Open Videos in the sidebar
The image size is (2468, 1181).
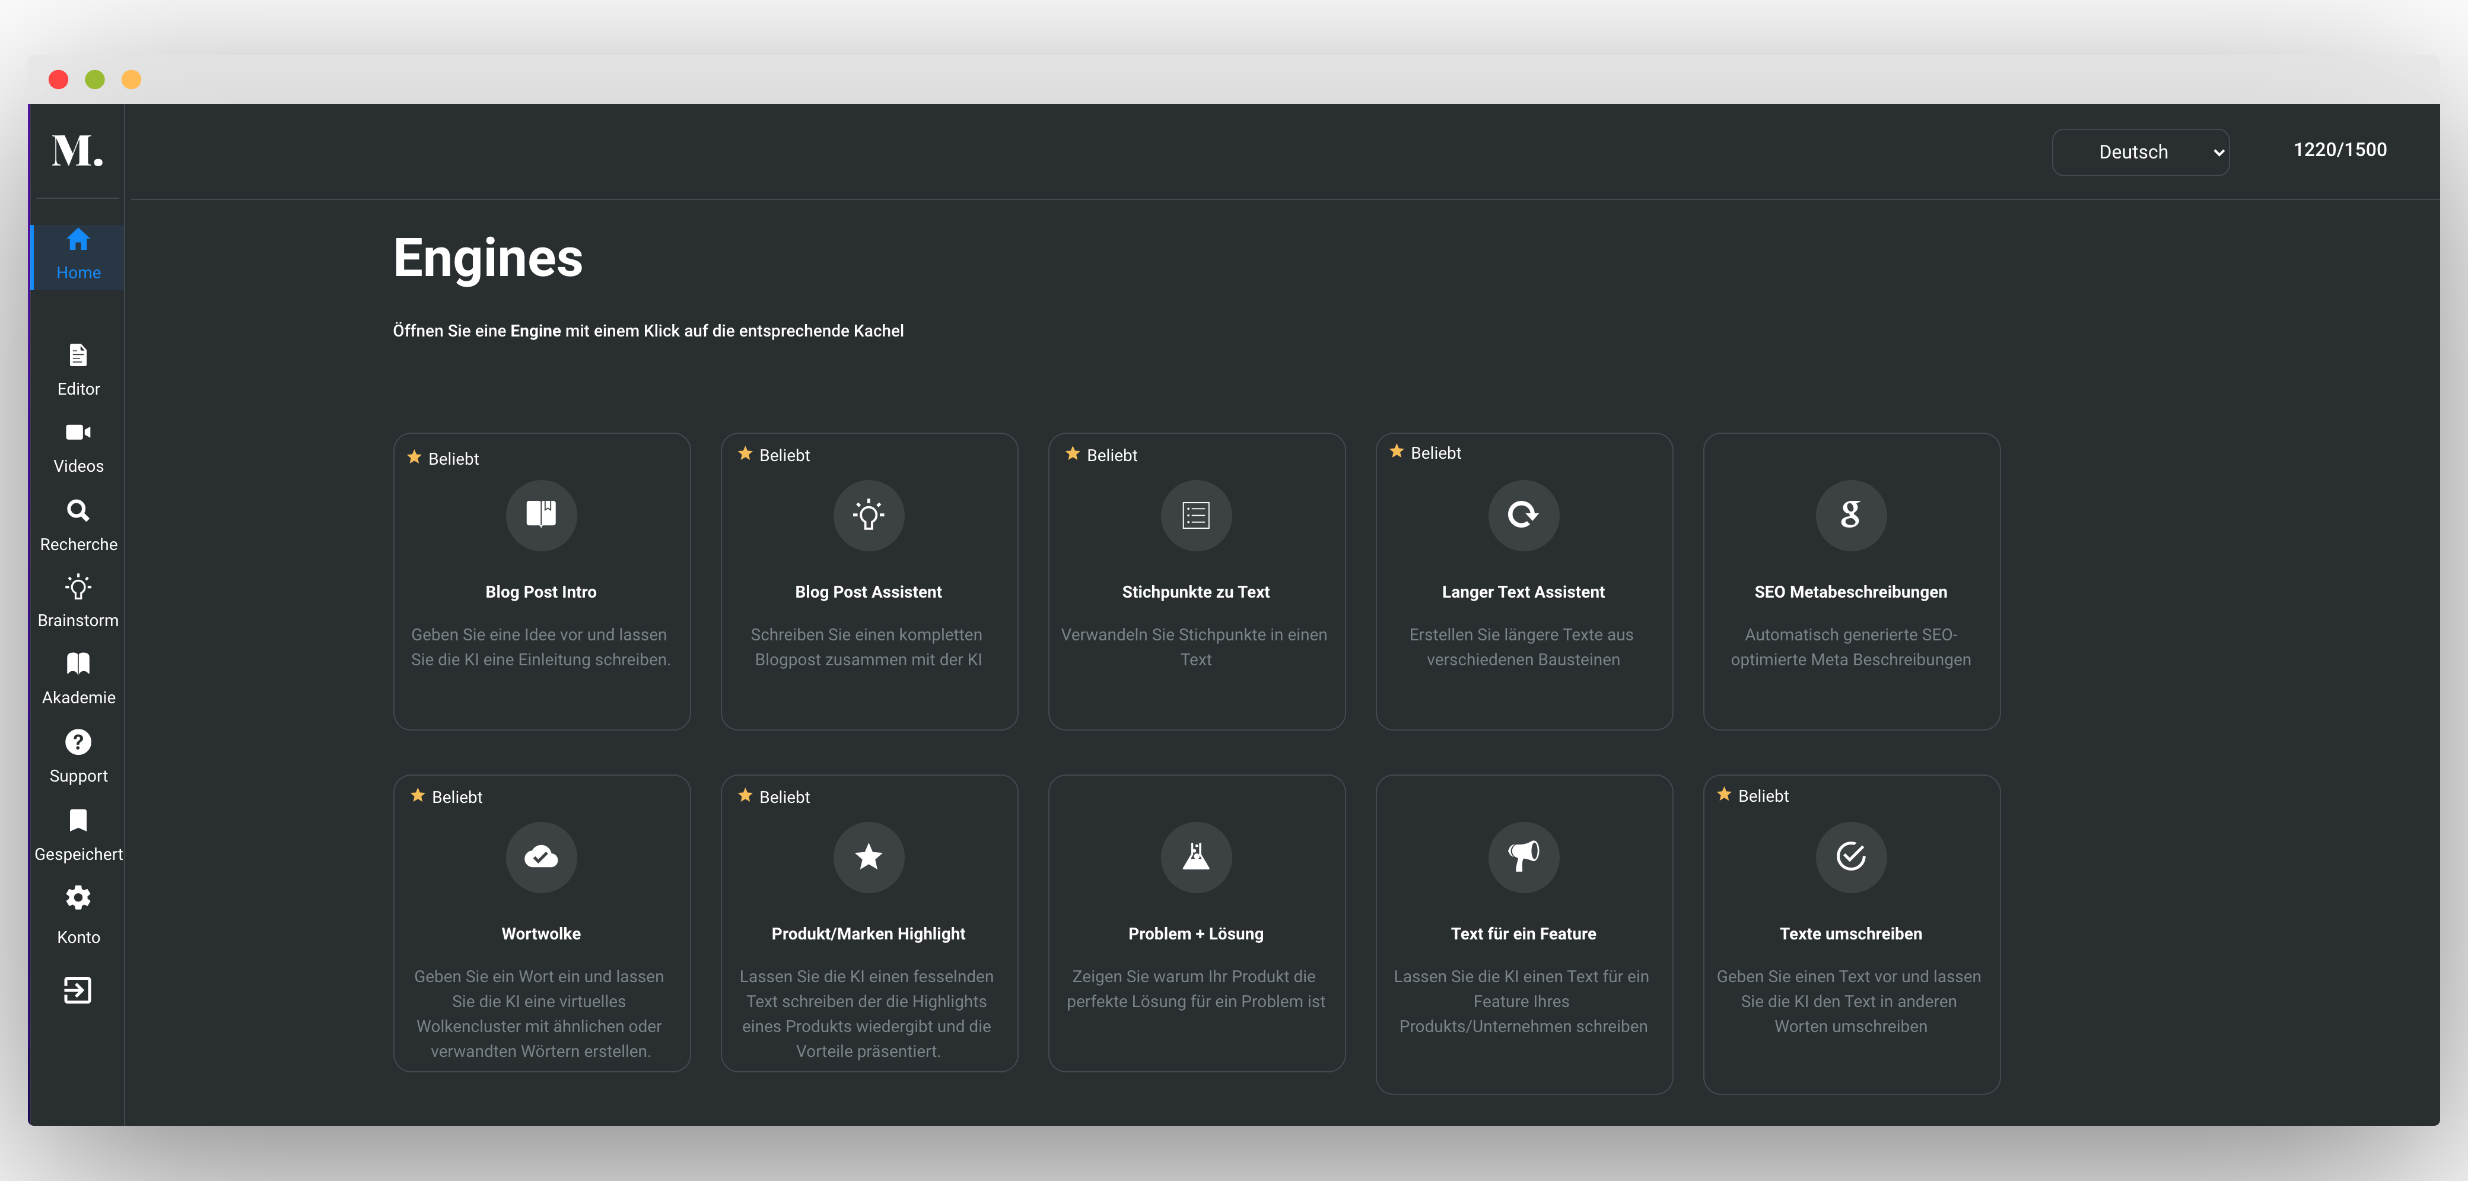tap(78, 447)
